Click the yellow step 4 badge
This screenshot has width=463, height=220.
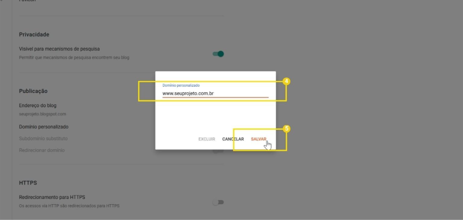(287, 81)
